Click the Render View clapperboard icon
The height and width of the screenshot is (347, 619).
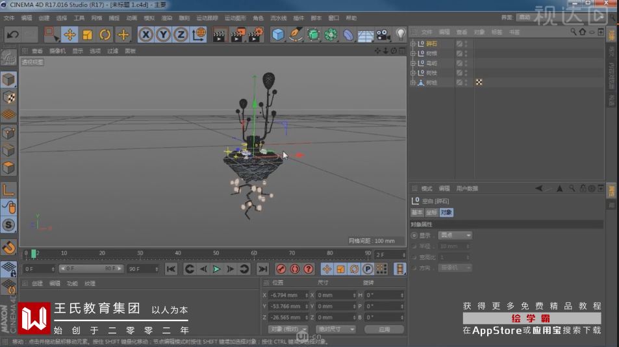pos(219,34)
